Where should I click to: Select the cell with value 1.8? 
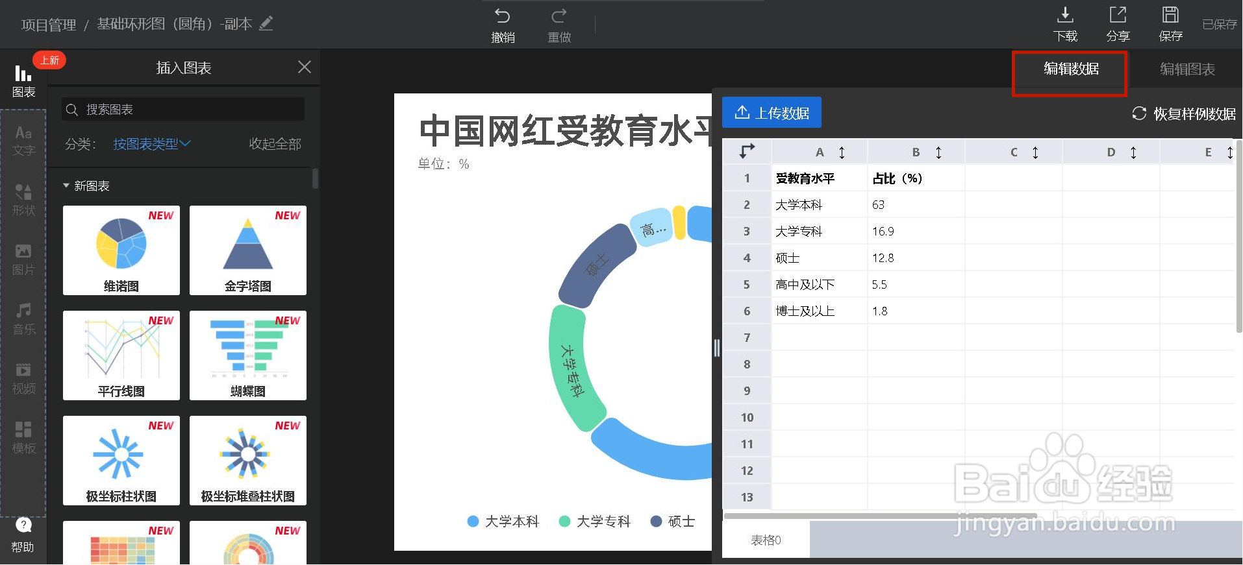[x=916, y=311]
